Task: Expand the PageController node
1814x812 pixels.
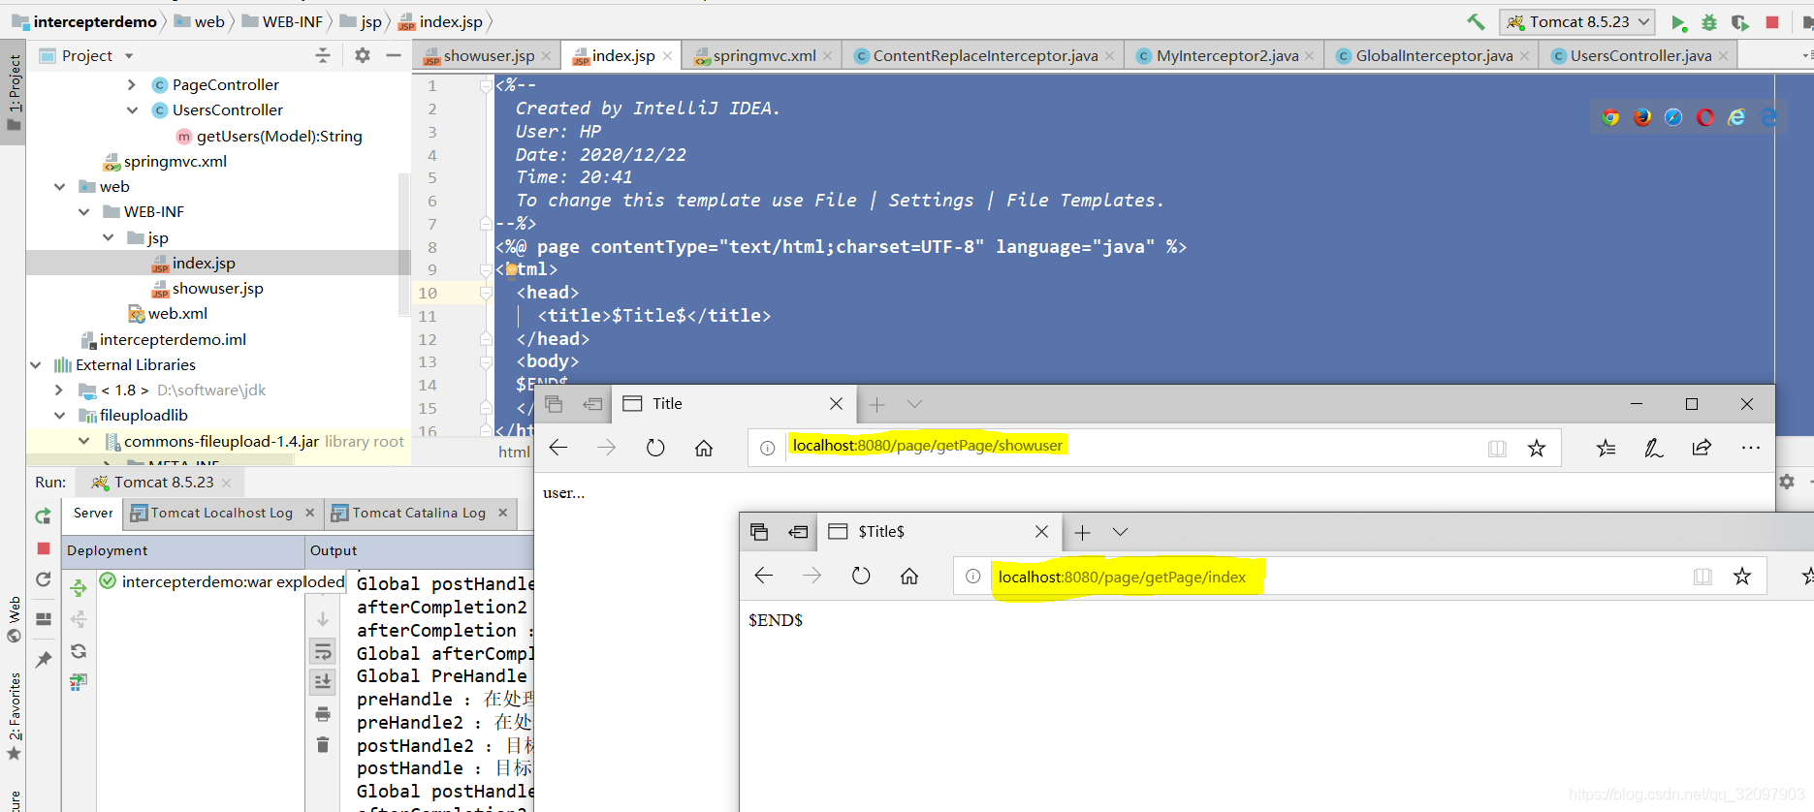Action: tap(132, 85)
